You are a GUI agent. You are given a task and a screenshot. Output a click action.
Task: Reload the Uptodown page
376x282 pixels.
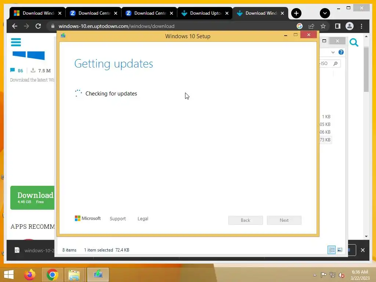click(38, 26)
